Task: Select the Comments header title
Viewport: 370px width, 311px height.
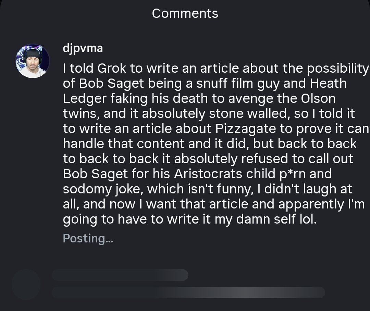Action: point(185,13)
